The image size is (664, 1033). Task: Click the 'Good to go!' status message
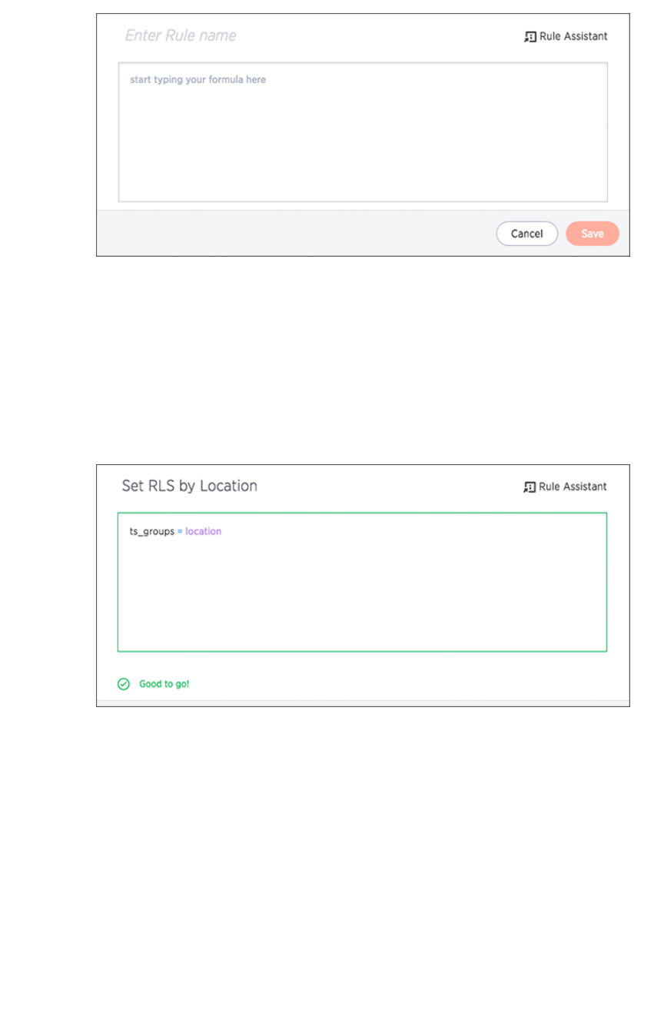164,684
